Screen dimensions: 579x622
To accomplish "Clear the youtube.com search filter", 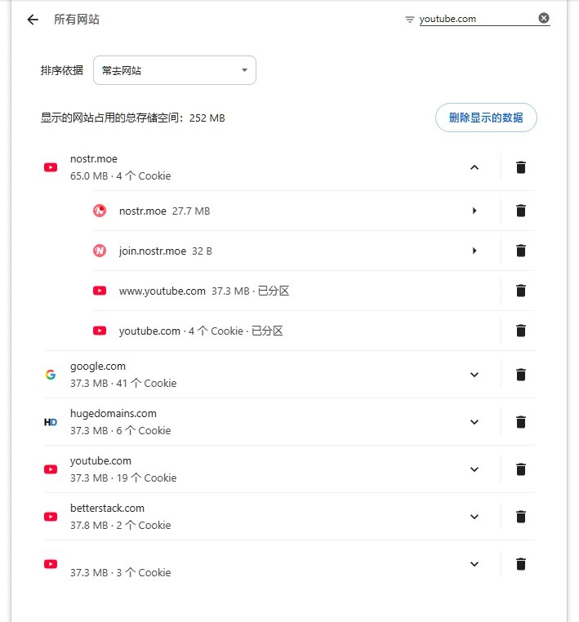I will pyautogui.click(x=544, y=19).
